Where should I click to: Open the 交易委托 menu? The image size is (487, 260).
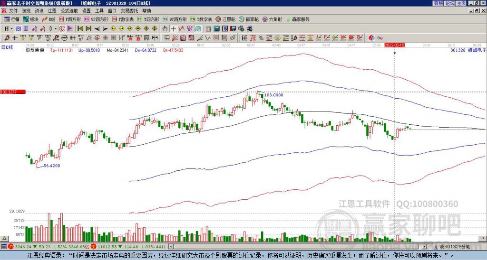129,11
